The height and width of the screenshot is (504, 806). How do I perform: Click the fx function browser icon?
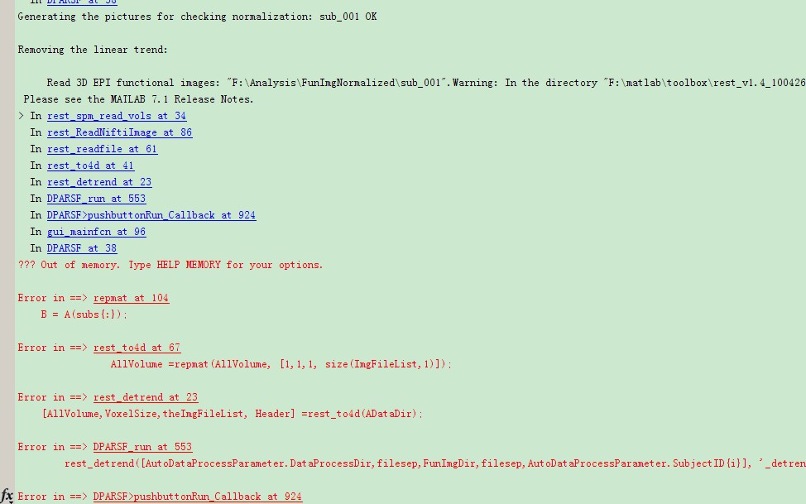pos(7,497)
